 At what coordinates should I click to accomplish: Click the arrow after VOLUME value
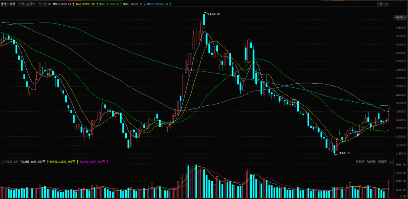pos(47,162)
